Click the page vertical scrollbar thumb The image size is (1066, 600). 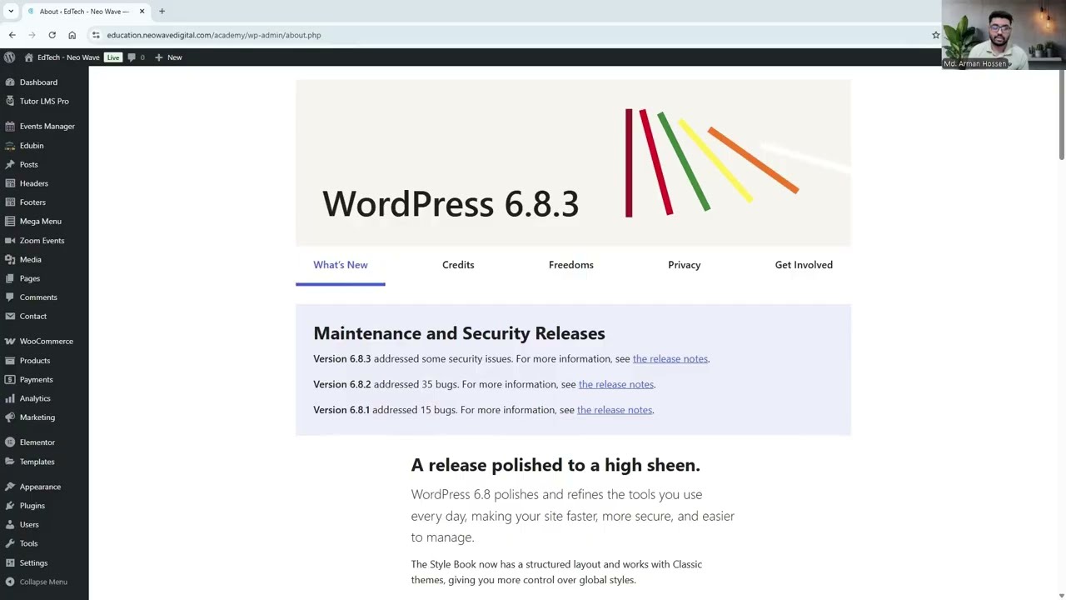(1062, 117)
